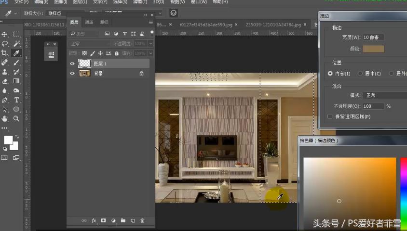Enable 保留透明区域 checkbox
407x231 pixels.
point(330,116)
